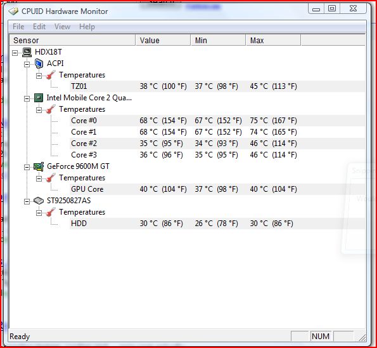Collapse the ACPI Temperatures node
377x348 pixels.
[39, 76]
